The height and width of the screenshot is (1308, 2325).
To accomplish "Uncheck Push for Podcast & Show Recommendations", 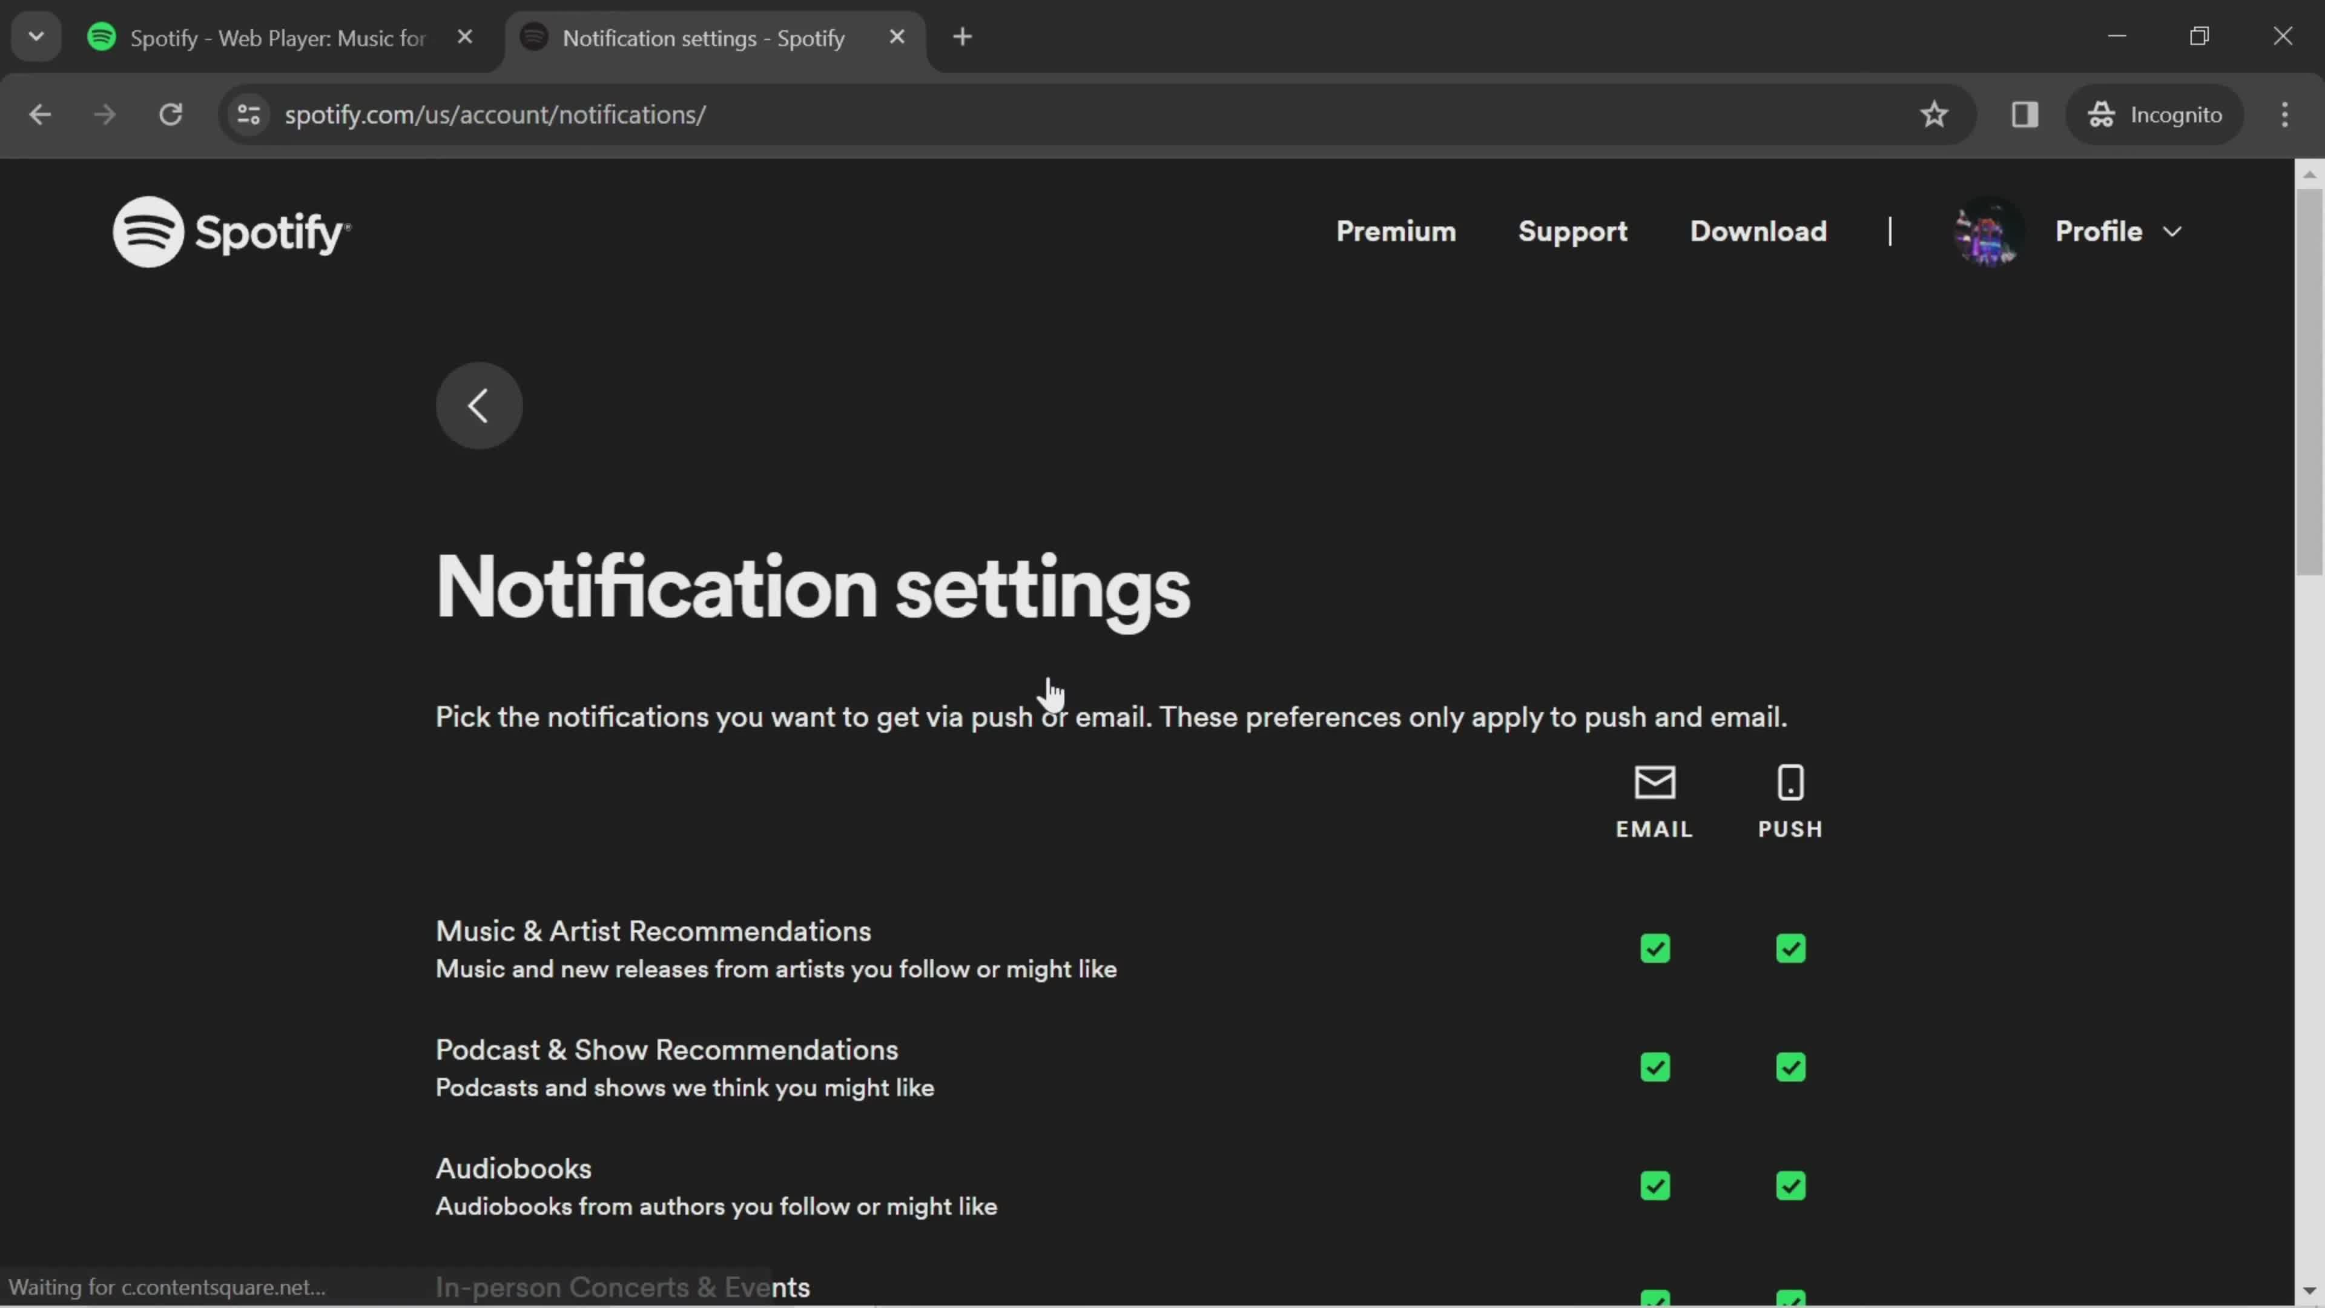I will click(x=1791, y=1068).
